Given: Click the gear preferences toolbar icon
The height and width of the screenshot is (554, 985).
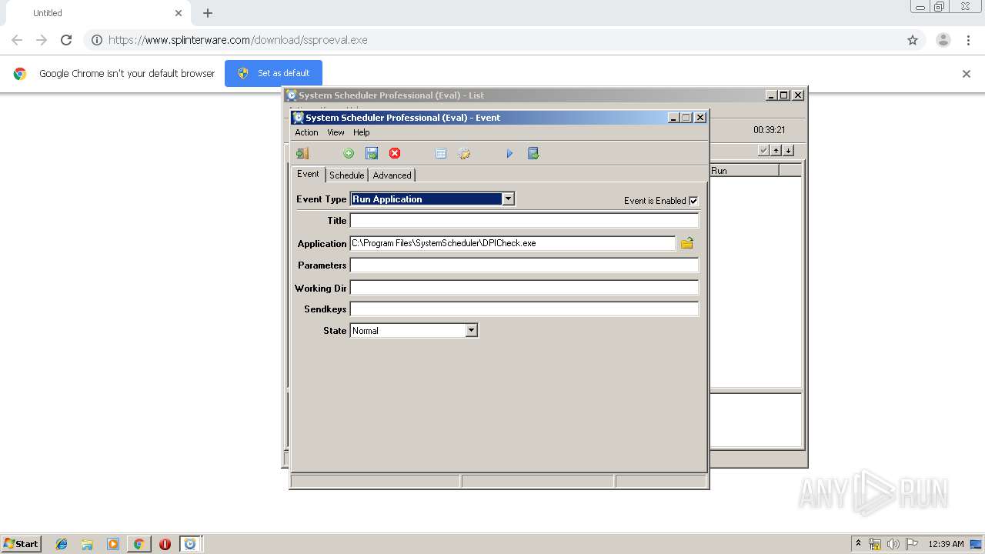Looking at the screenshot, I should (464, 153).
